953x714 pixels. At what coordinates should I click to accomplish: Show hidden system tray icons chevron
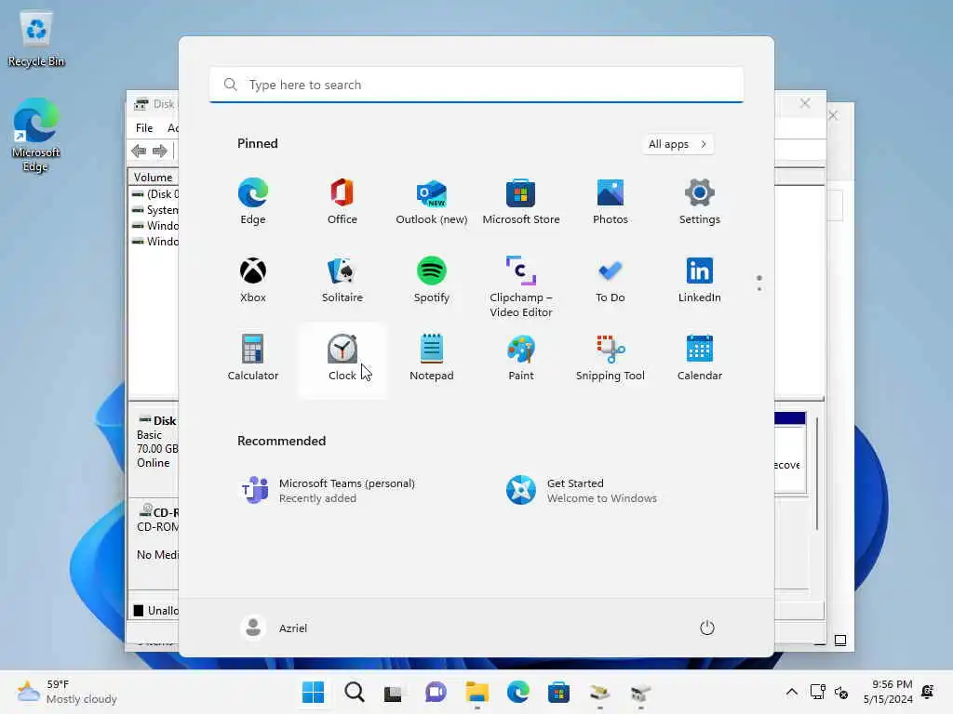(792, 692)
